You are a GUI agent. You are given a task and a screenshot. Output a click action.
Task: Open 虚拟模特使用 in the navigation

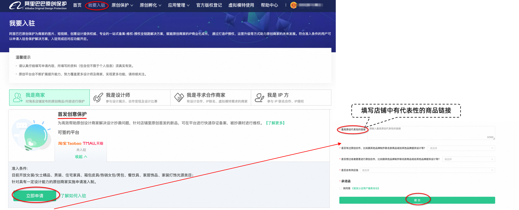pyautogui.click(x=241, y=5)
